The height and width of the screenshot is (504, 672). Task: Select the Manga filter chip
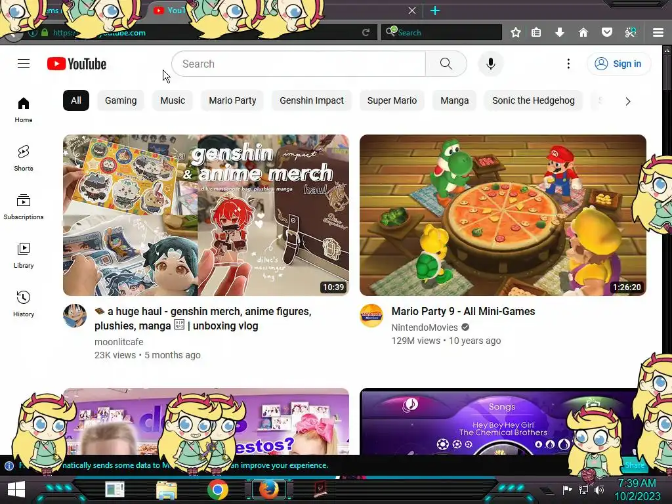click(x=454, y=100)
